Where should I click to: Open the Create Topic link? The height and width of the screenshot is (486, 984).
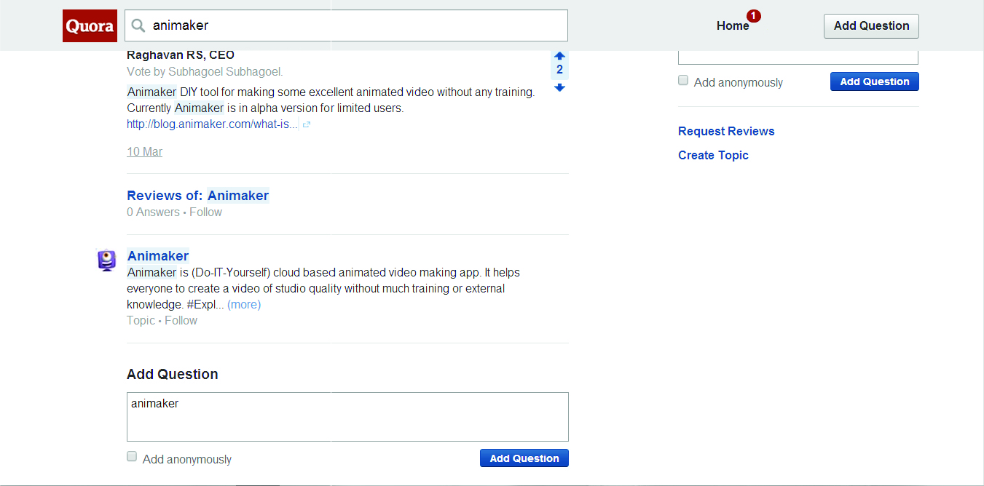(x=713, y=155)
